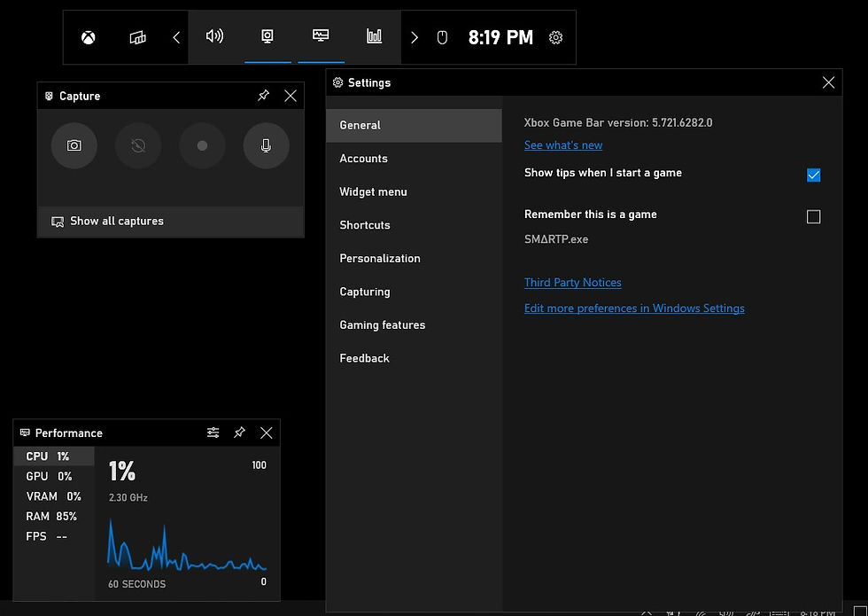Select the VRAM metric in Performance

[x=54, y=496]
